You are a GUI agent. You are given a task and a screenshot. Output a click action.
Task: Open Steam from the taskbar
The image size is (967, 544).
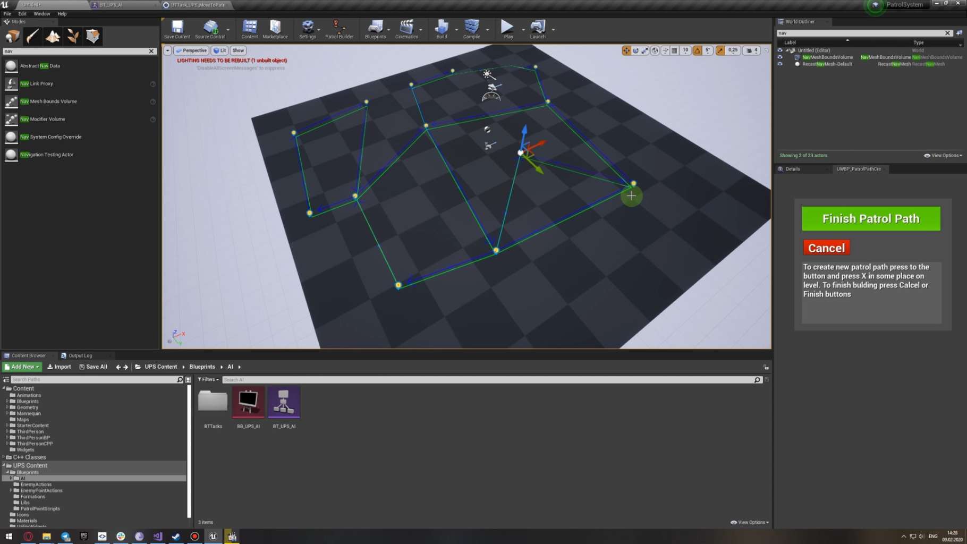pos(176,537)
